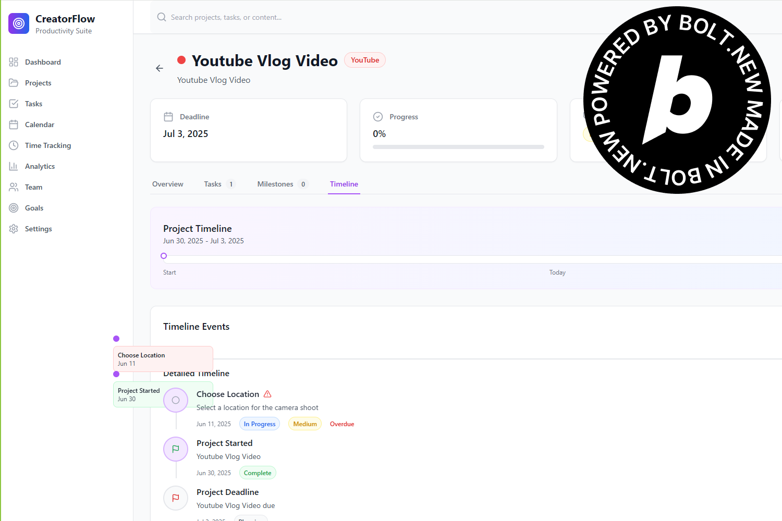Click the Powered by Bolt.new badge
782x521 pixels.
pyautogui.click(x=677, y=100)
